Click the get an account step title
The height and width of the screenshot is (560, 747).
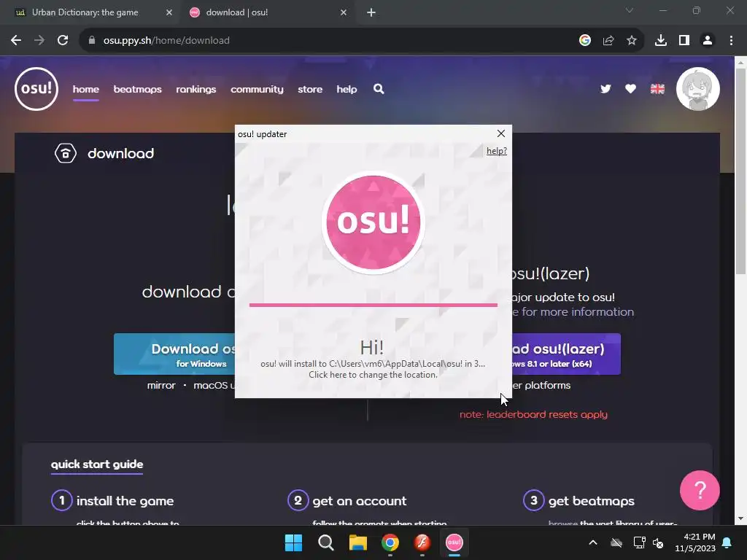click(359, 501)
